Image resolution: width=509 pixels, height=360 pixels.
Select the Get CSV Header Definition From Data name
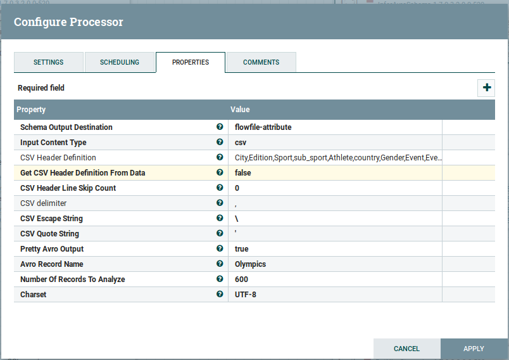click(x=83, y=173)
